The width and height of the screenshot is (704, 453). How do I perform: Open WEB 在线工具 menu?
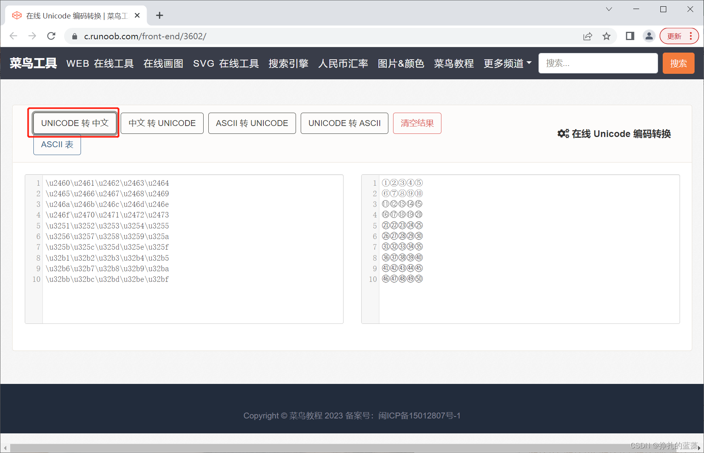(x=100, y=64)
